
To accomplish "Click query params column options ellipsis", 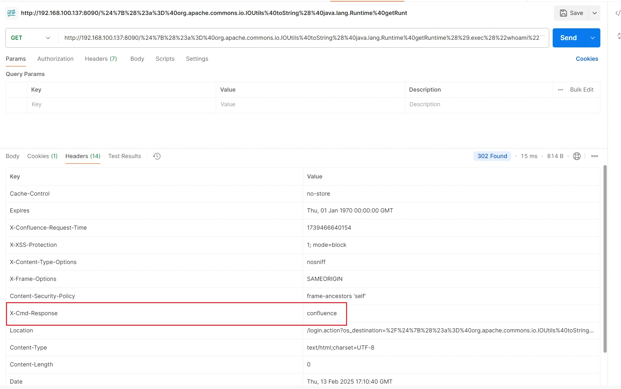I will coord(561,90).
